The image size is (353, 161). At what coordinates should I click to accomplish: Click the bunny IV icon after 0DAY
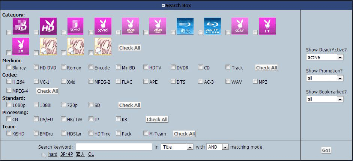[267, 26]
